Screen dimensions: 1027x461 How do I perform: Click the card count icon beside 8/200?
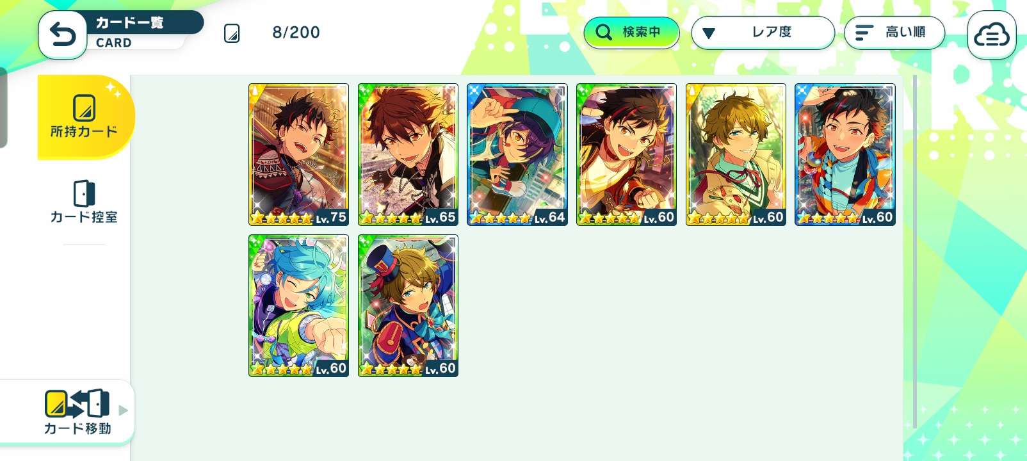(x=232, y=33)
